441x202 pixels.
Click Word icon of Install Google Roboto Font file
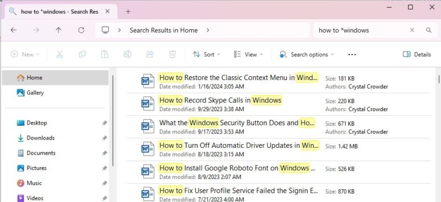(148, 171)
